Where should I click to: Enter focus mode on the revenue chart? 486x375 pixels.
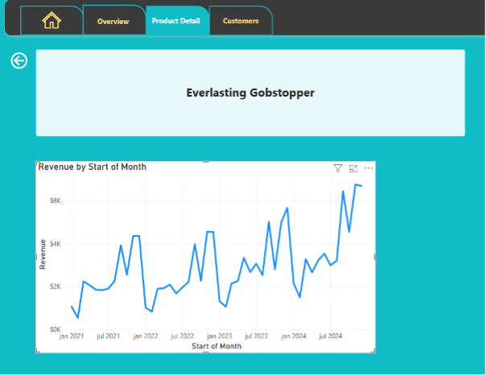353,168
